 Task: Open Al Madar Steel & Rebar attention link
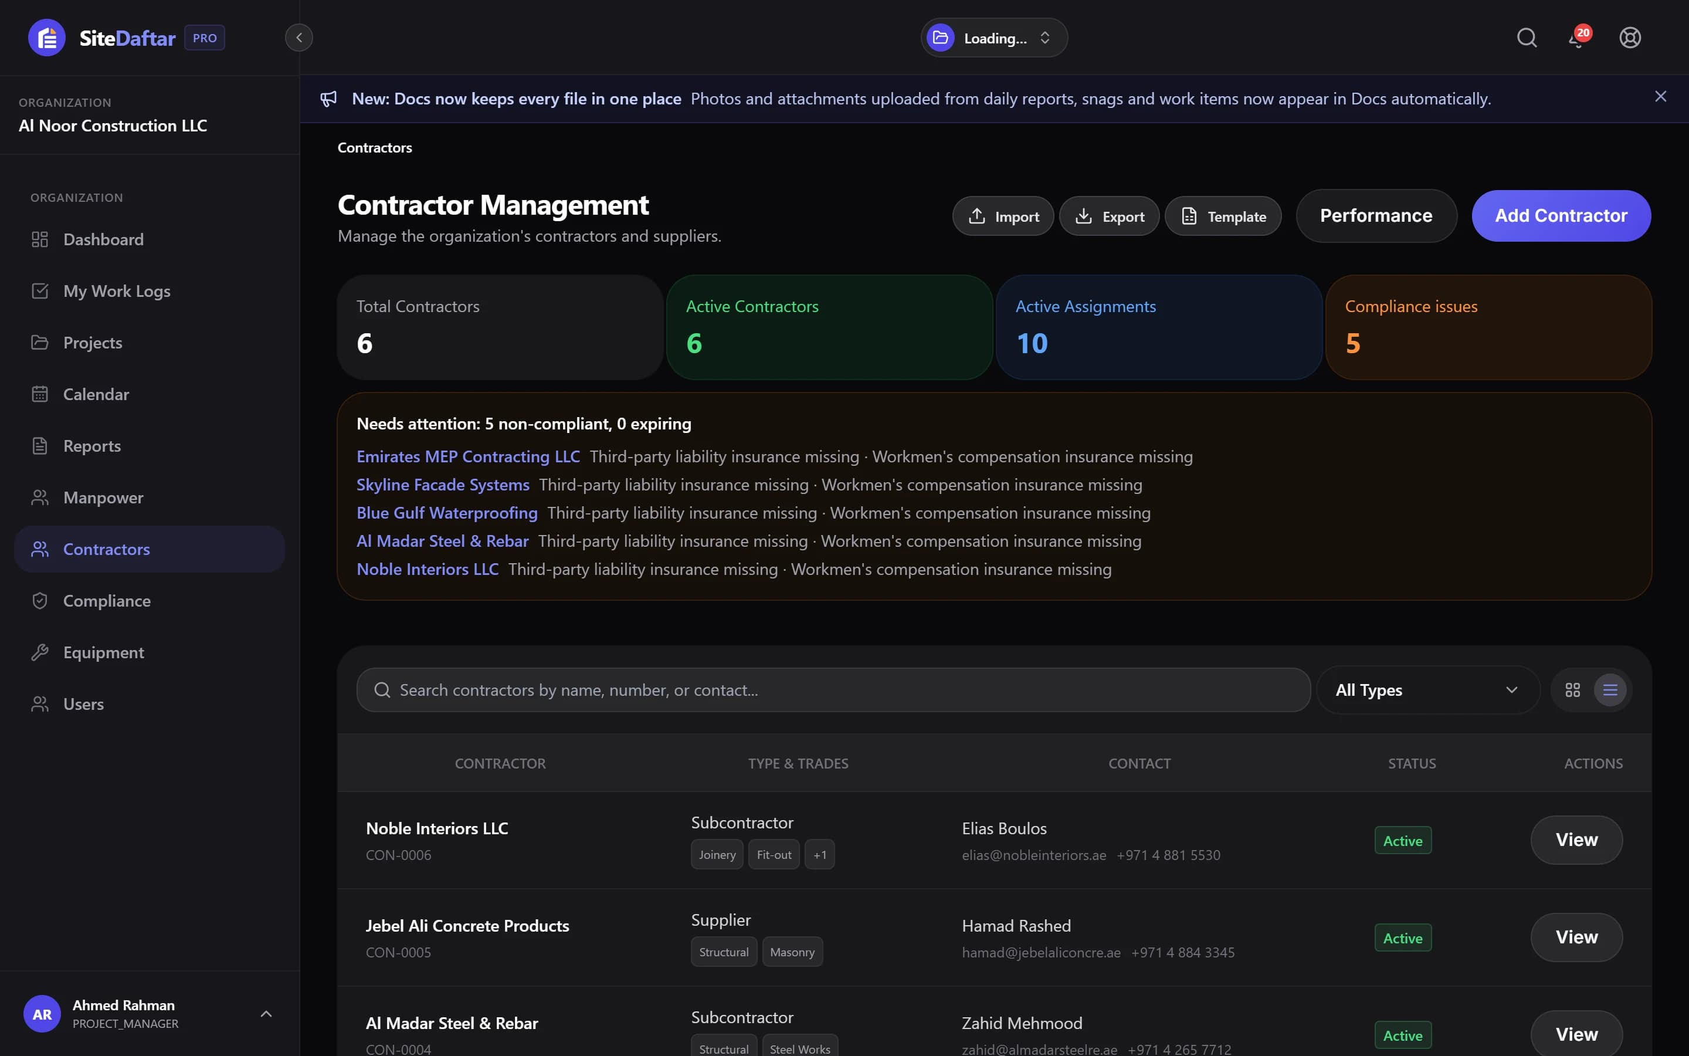pyautogui.click(x=443, y=541)
